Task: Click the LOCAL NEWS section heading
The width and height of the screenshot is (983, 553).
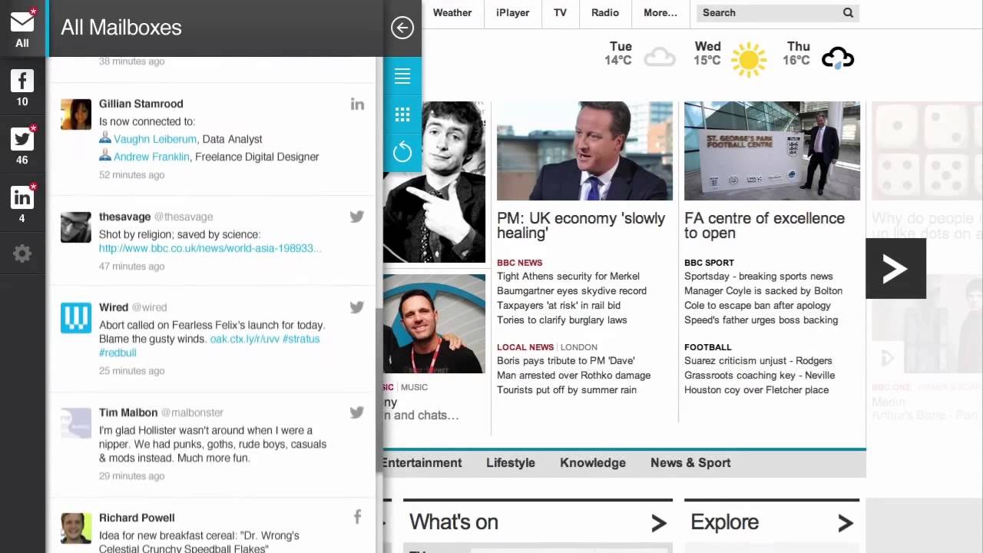Action: pyautogui.click(x=525, y=347)
